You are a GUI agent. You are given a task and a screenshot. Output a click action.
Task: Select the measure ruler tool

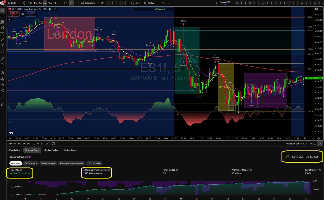[2, 59]
